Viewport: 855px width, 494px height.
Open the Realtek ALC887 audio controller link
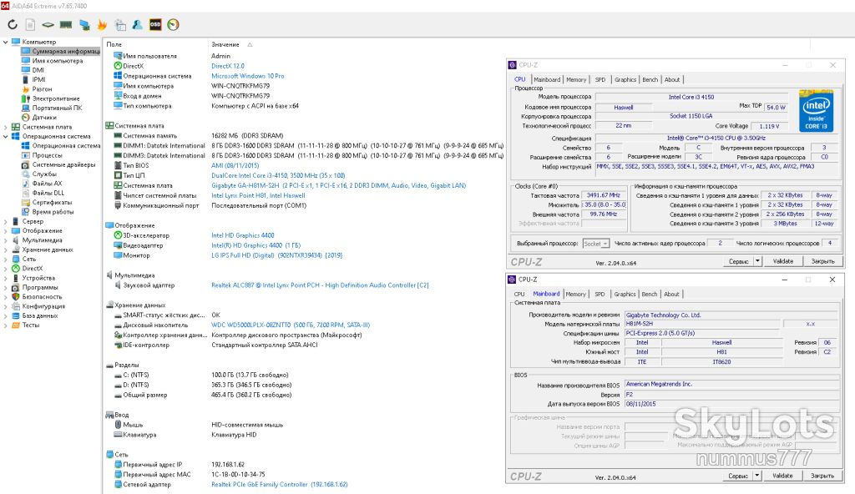tap(320, 285)
